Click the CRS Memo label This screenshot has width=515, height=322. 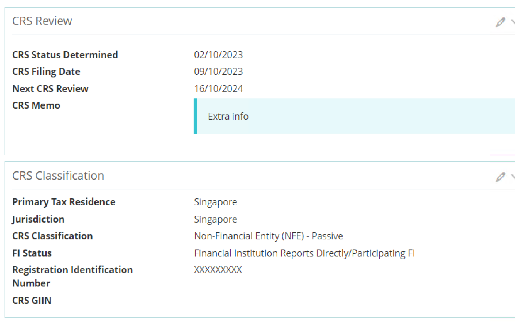(36, 105)
